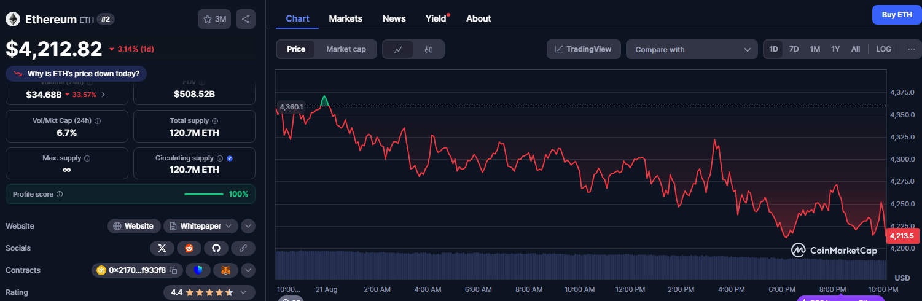The height and width of the screenshot is (301, 922).
Task: Open the X (Twitter) social link
Action: (162, 248)
